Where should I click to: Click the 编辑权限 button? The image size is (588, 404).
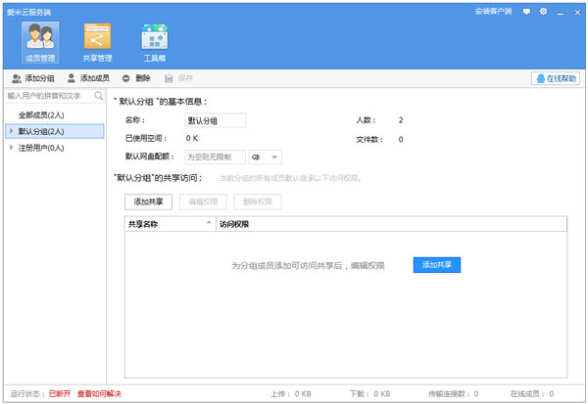coord(203,202)
